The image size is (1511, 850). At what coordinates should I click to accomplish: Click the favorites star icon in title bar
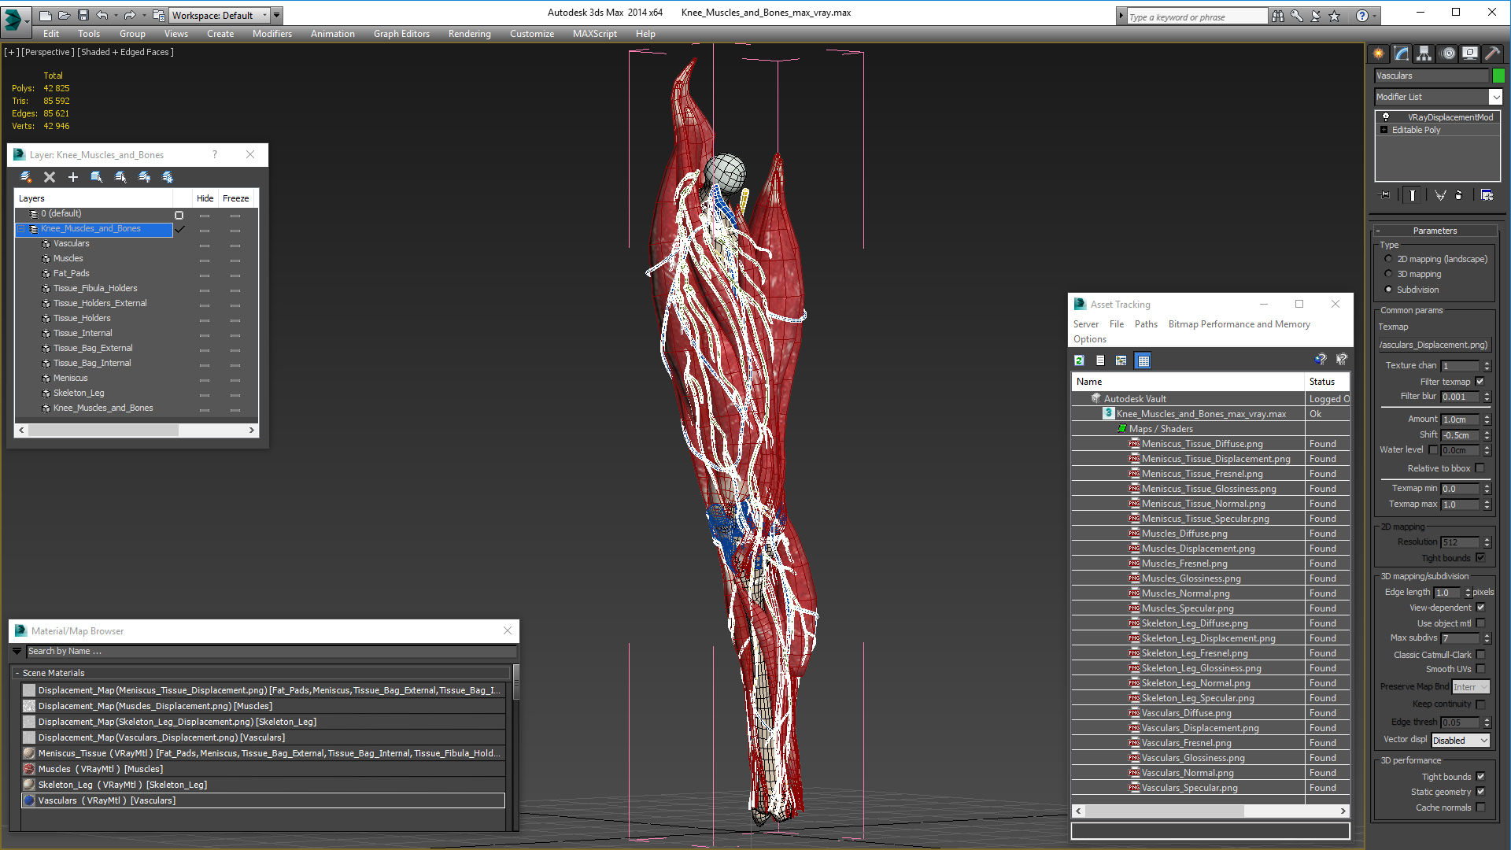[x=1334, y=16]
